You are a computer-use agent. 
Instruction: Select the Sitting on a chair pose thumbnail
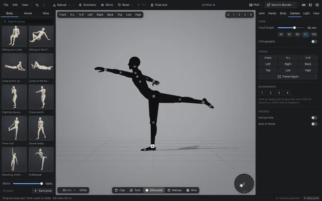point(14,36)
